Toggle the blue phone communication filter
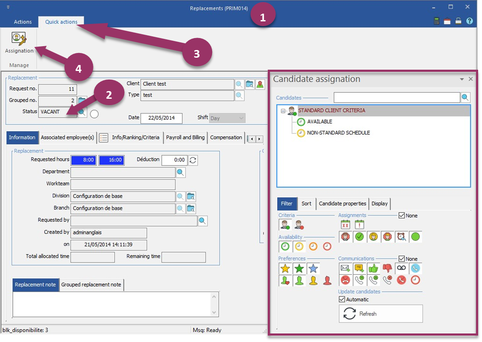 [x=415, y=268]
